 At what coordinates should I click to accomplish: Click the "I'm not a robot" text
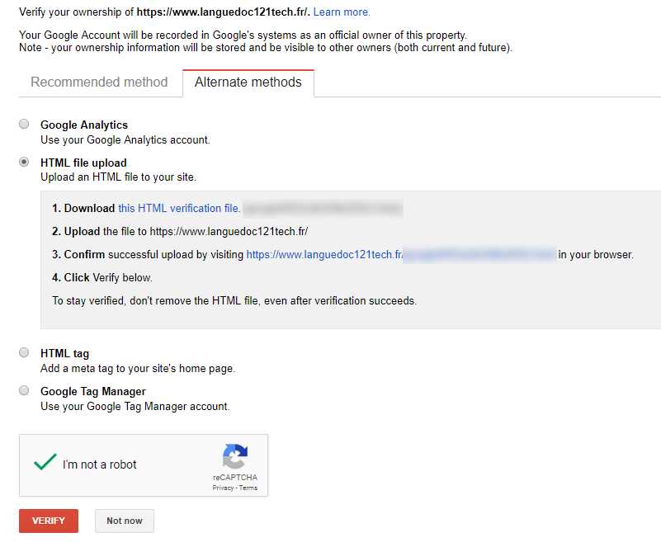click(100, 464)
